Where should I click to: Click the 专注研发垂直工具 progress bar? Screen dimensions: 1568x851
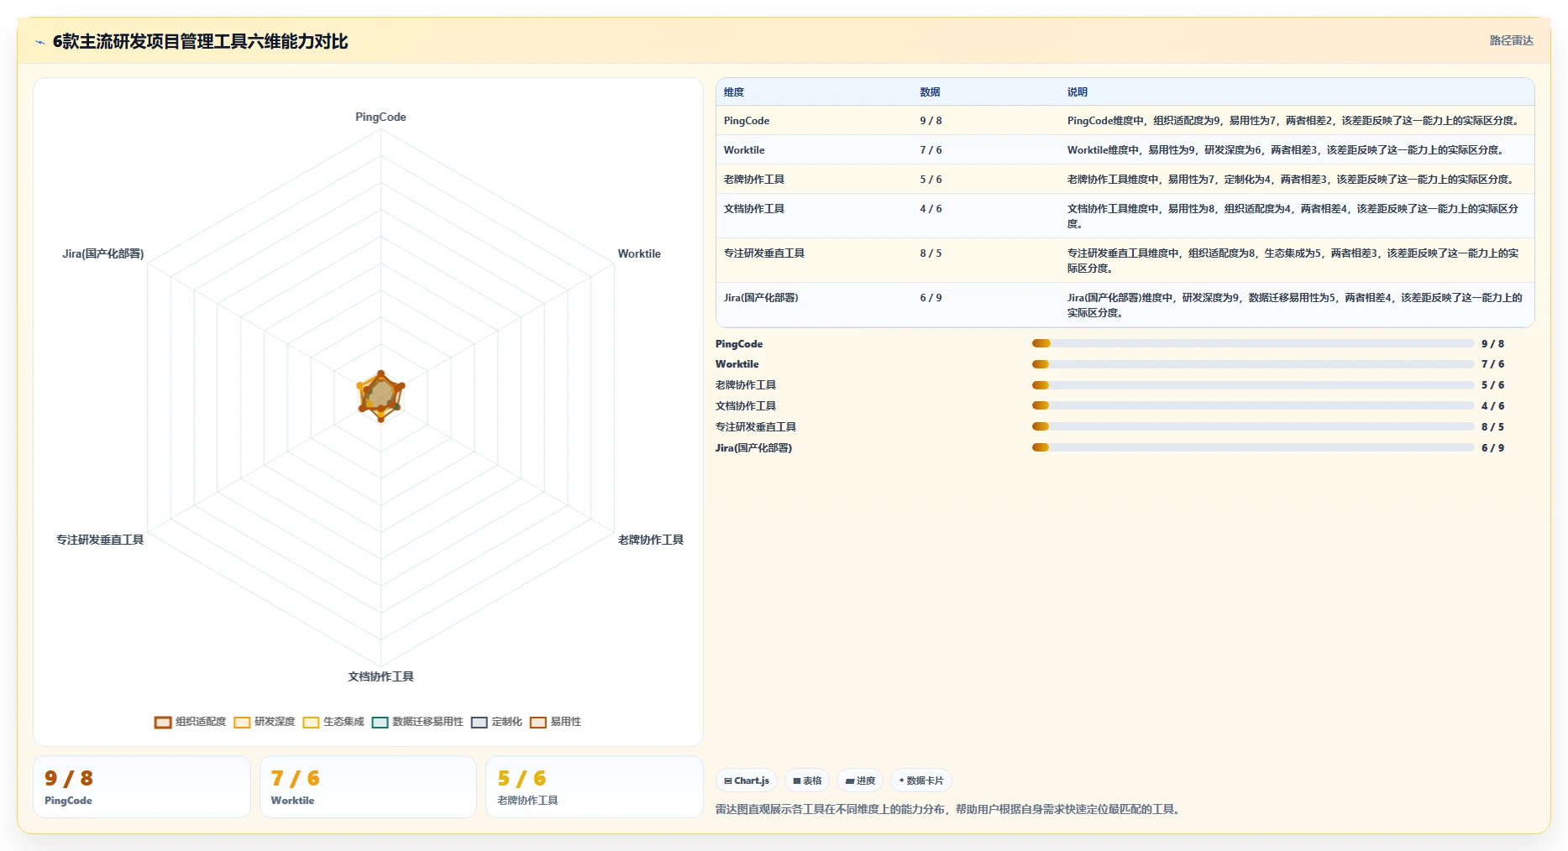click(1253, 426)
